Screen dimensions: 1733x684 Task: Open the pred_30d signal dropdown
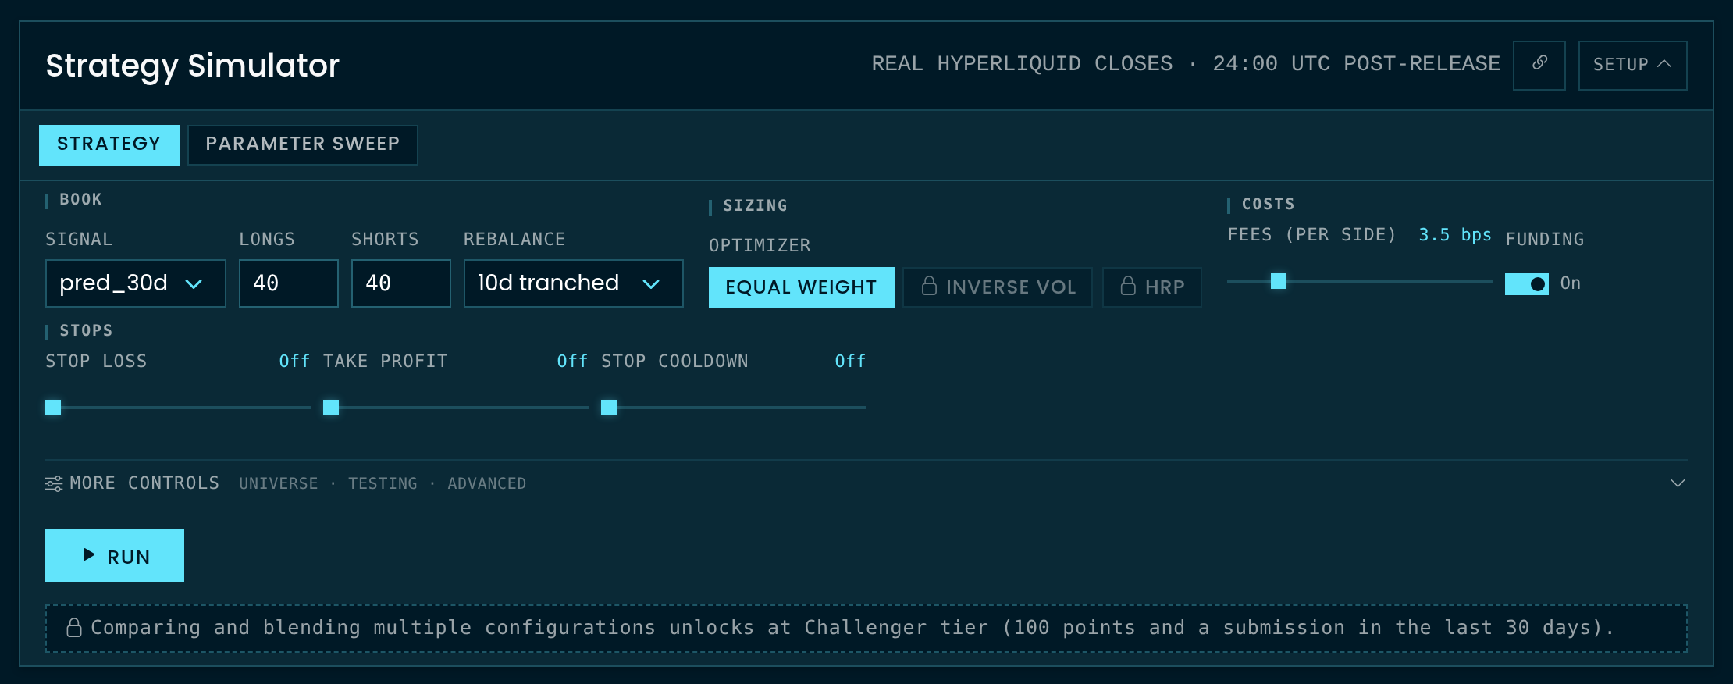pyautogui.click(x=135, y=283)
